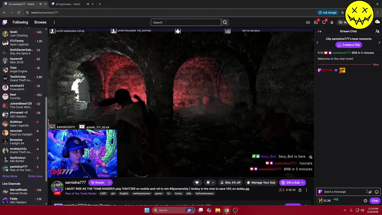Open the chat settings gear
Viewport: 382px width, 215px height.
(x=365, y=201)
